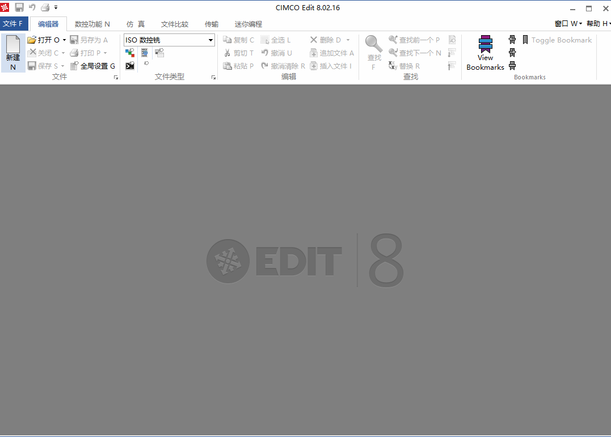Click the 撤消 U undo button
The image size is (611, 437).
click(x=276, y=53)
